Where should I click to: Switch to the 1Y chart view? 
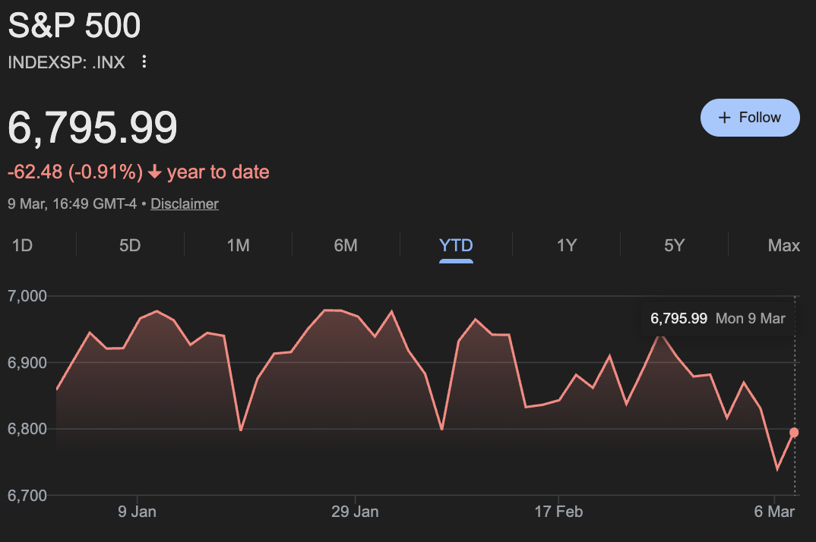[565, 245]
